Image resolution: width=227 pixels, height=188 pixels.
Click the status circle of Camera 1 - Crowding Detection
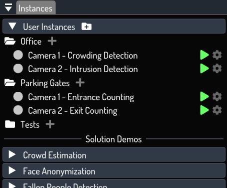pos(18,55)
